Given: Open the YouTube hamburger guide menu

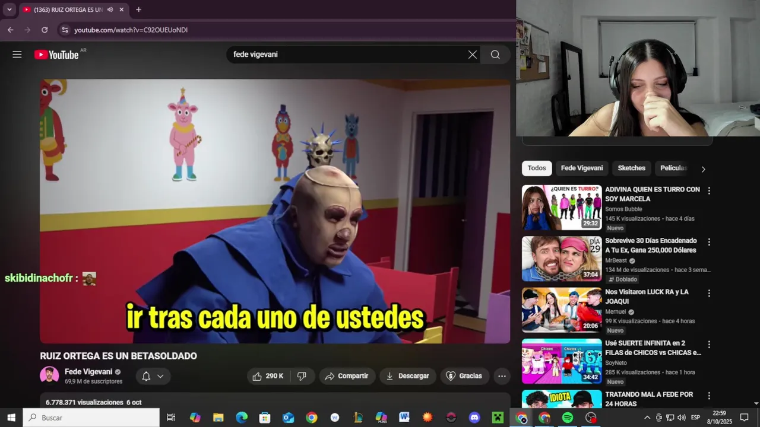Looking at the screenshot, I should click(x=17, y=55).
